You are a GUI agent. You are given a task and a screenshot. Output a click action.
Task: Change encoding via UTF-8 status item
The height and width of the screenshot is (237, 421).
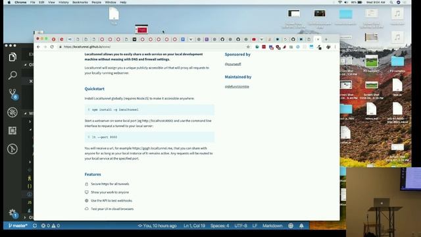[241, 226]
